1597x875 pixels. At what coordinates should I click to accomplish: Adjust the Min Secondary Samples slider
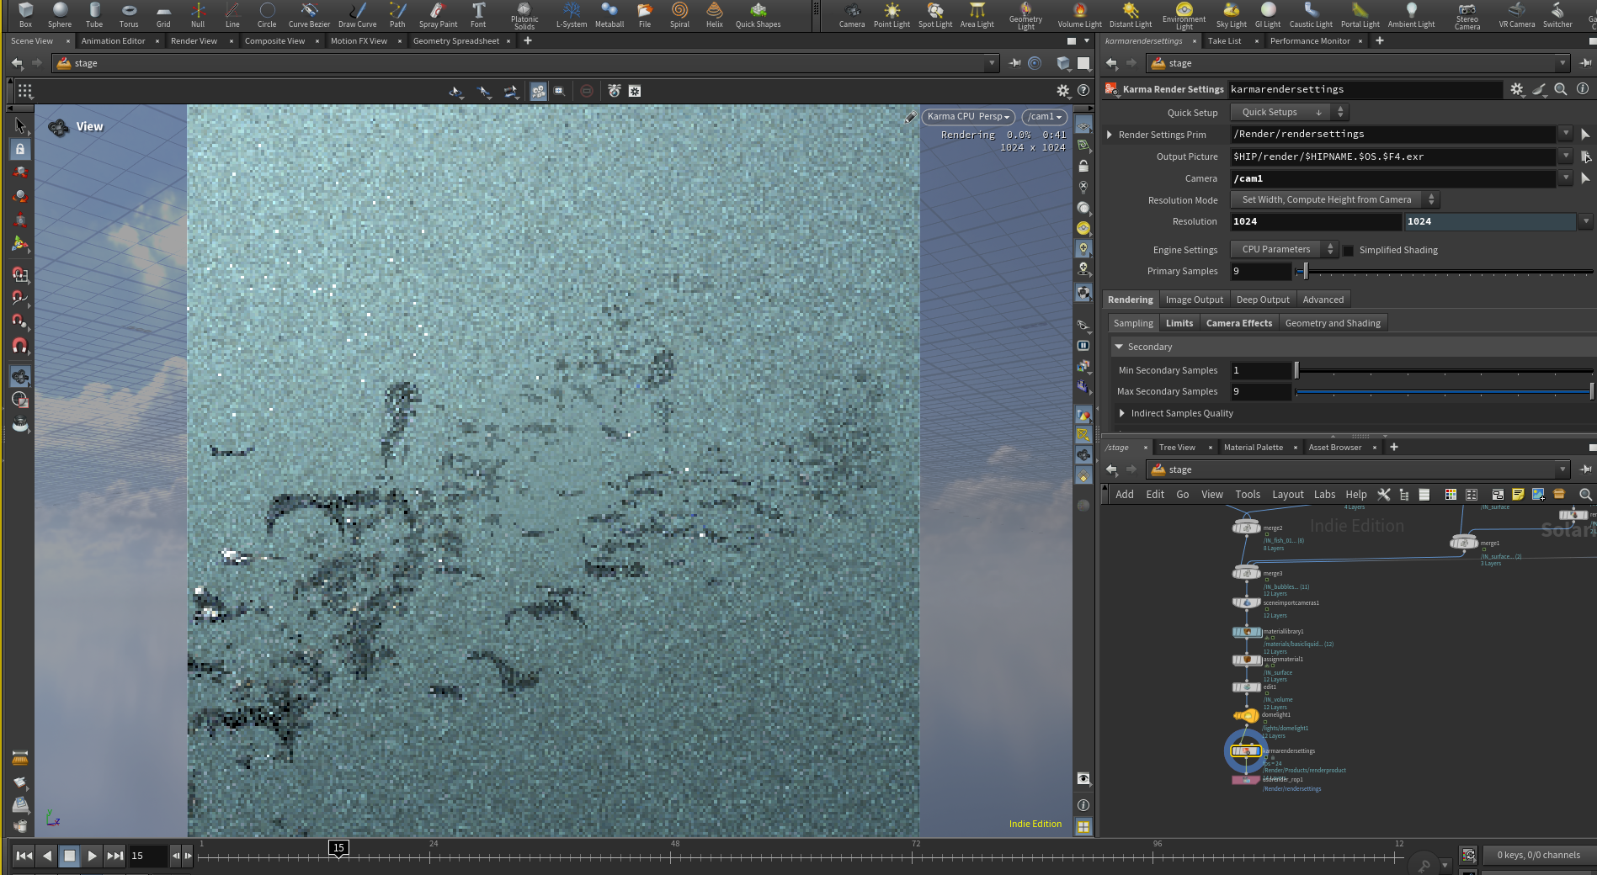(1444, 370)
